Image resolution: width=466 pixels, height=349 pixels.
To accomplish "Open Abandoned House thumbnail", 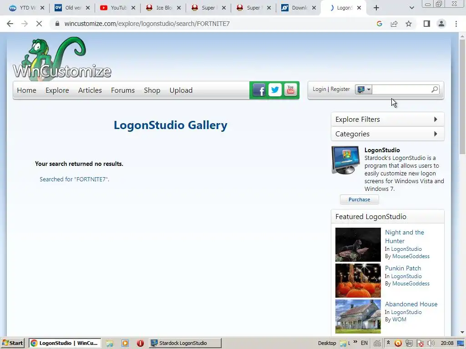I will click(358, 316).
